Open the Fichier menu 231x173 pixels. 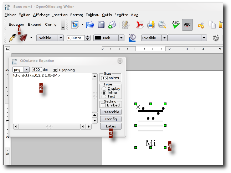pyautogui.click(x=10, y=15)
